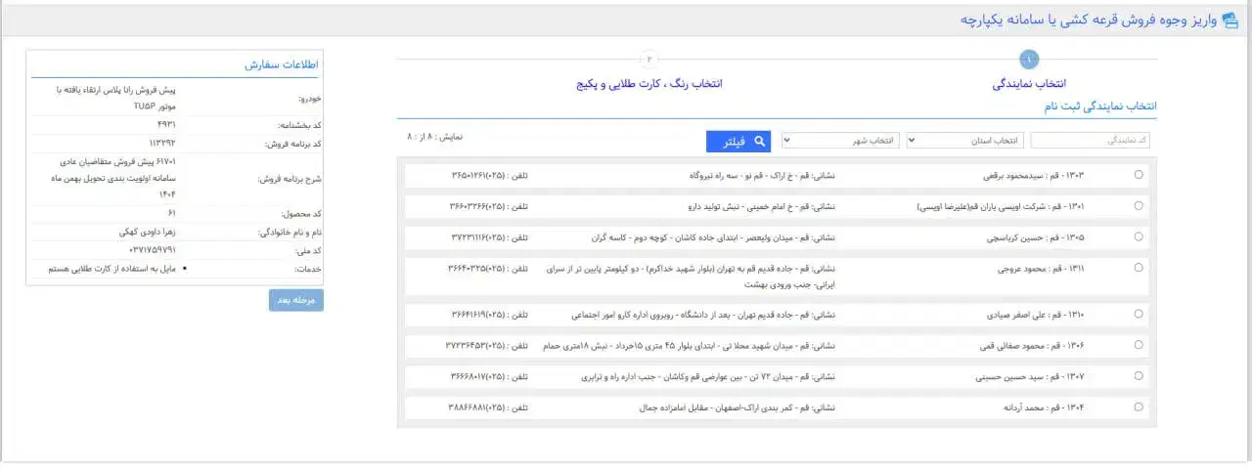Choose dealer 1305 حسین کرباسچی

[1138, 236]
